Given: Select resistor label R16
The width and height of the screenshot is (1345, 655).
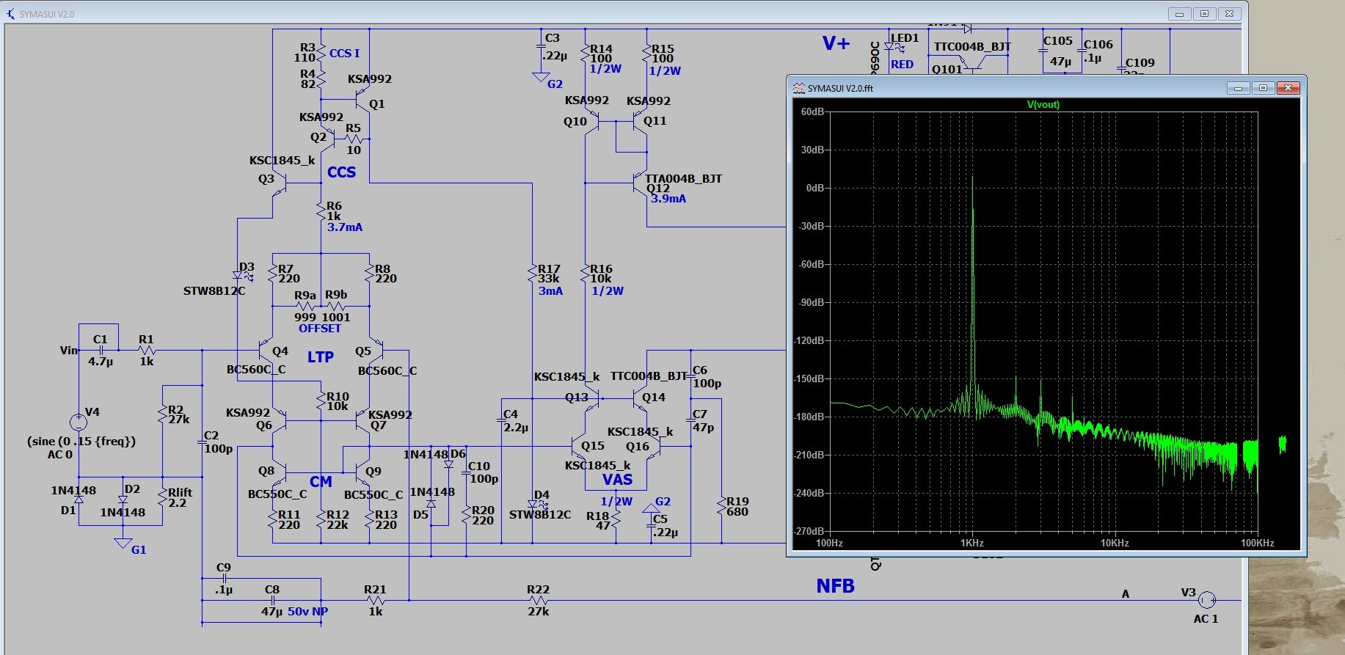Looking at the screenshot, I should coord(601,269).
